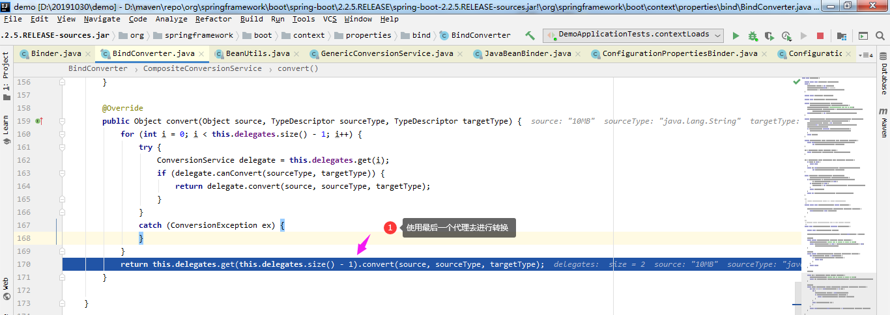This screenshot has height=315, width=890.
Task: Close the JavaBeanBinder.java tab
Action: [579, 54]
